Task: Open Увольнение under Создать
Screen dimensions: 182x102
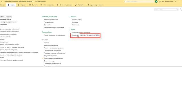Action: pyautogui.click(x=75, y=25)
